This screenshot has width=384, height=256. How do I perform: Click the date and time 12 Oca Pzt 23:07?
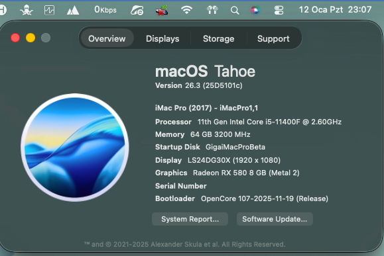(335, 10)
